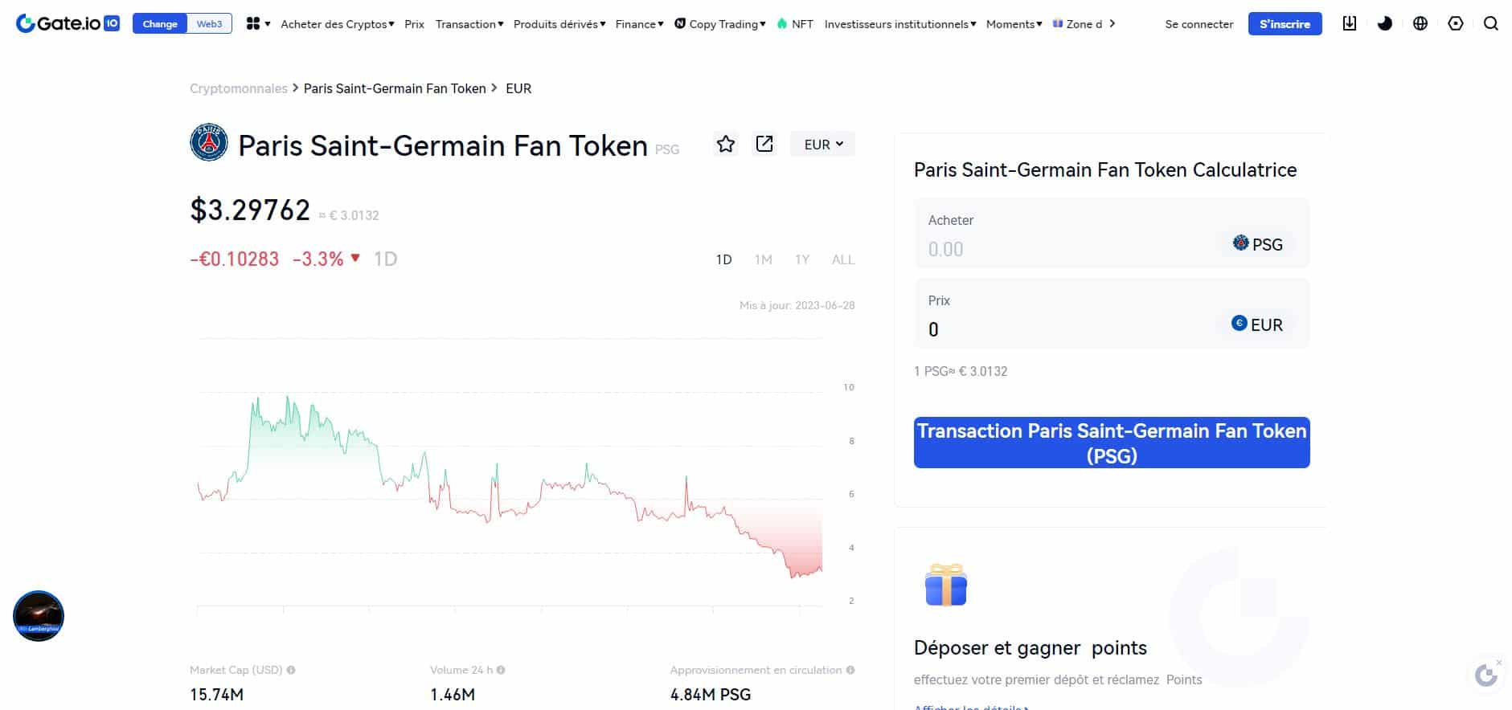Switch to Change mode toggle
Screen dimensions: 1512x710
point(160,24)
